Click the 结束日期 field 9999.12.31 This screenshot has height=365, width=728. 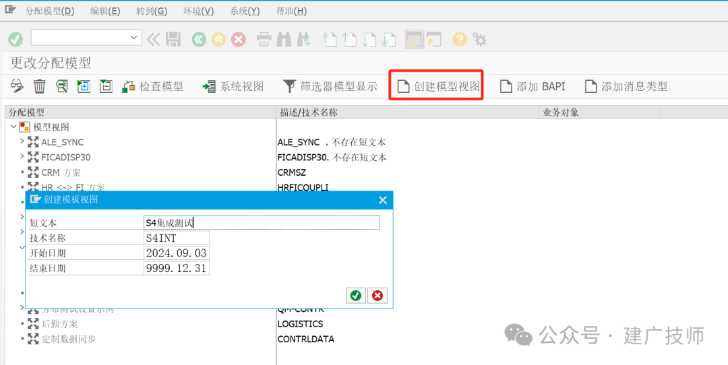(x=177, y=268)
